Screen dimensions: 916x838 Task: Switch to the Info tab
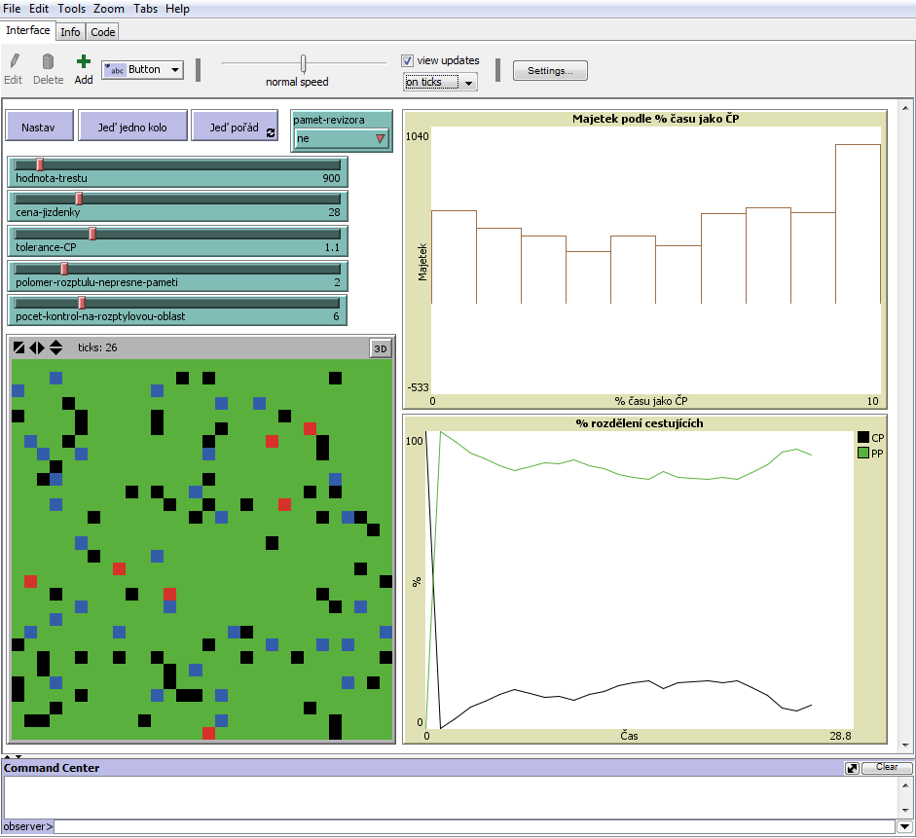[70, 32]
